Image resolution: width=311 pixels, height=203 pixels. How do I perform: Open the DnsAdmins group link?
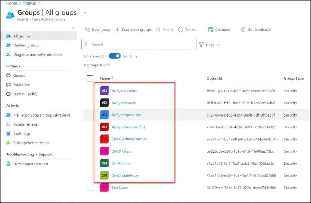click(x=121, y=163)
